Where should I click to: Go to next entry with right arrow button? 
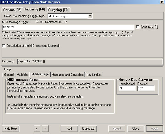pyautogui.click(x=45, y=129)
